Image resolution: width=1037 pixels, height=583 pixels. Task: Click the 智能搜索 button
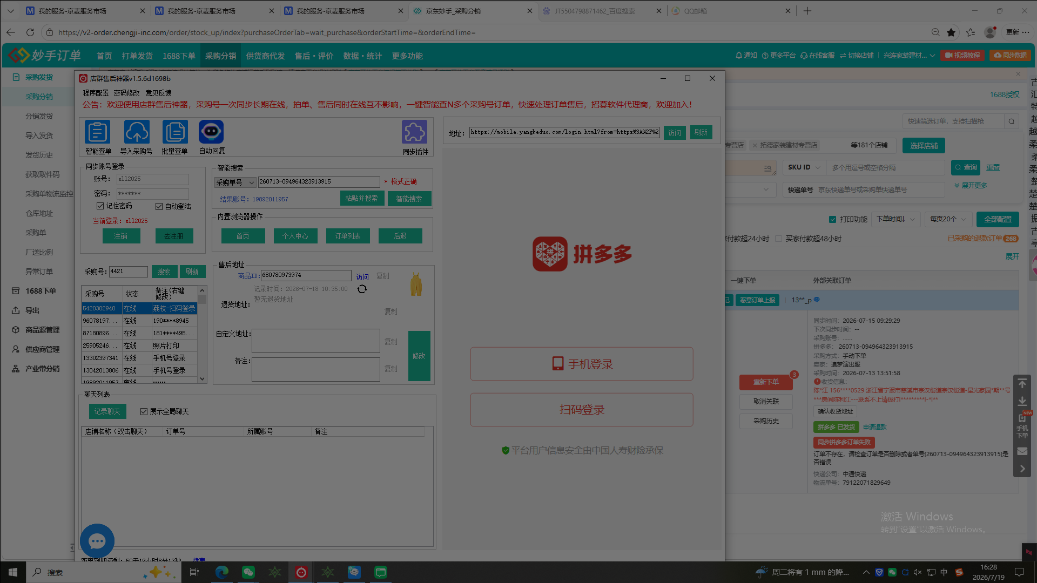[x=409, y=199]
